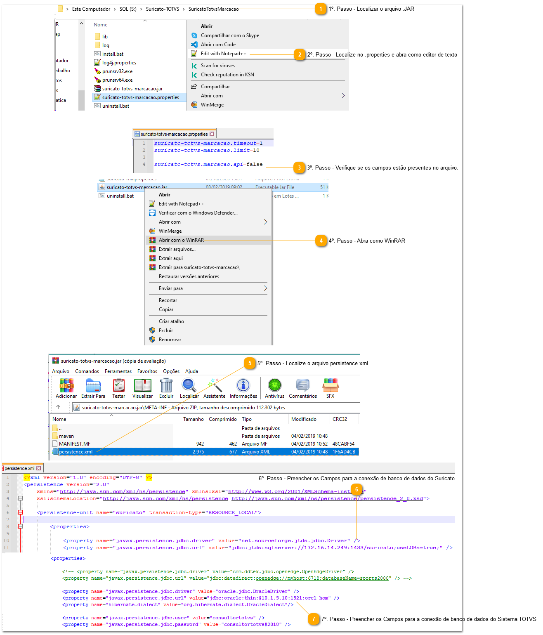Open the Opções menu
Viewport: 543px width, 635px height.
171,371
